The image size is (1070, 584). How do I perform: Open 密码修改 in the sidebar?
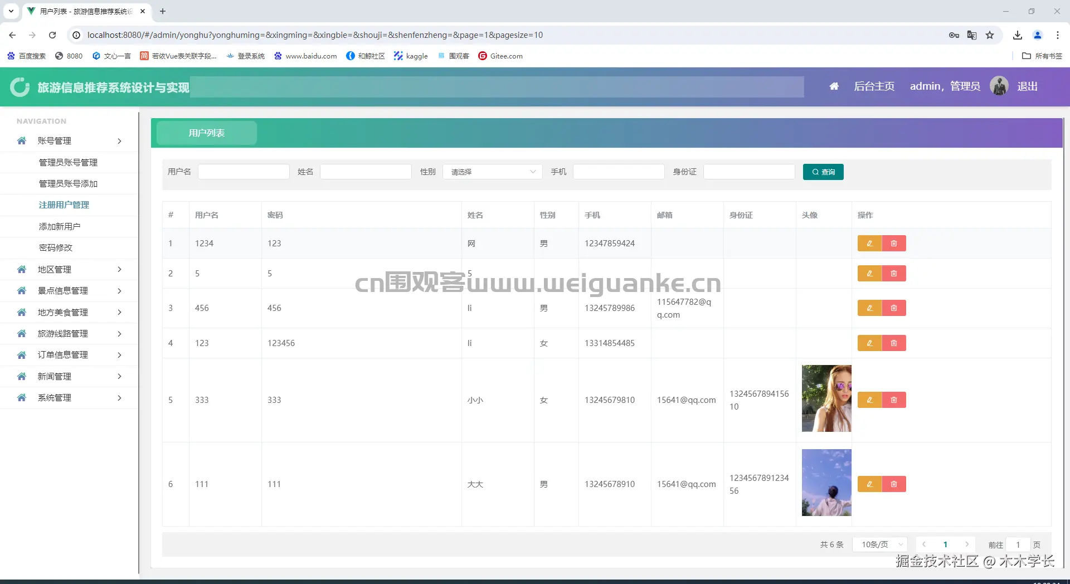pos(56,248)
